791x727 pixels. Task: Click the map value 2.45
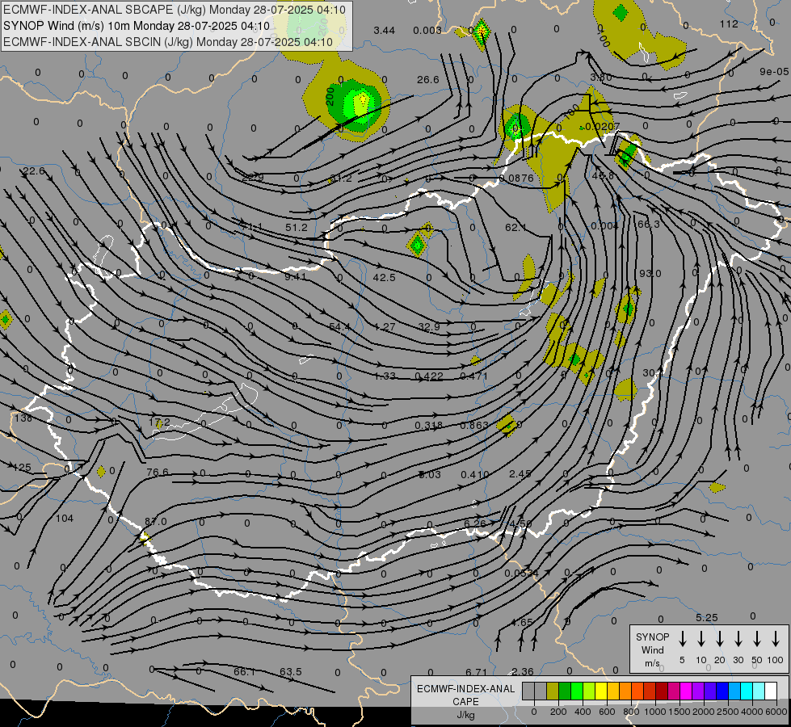point(520,473)
